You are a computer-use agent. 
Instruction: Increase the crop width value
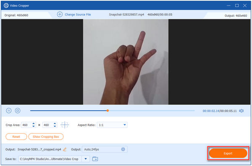pos(34,123)
